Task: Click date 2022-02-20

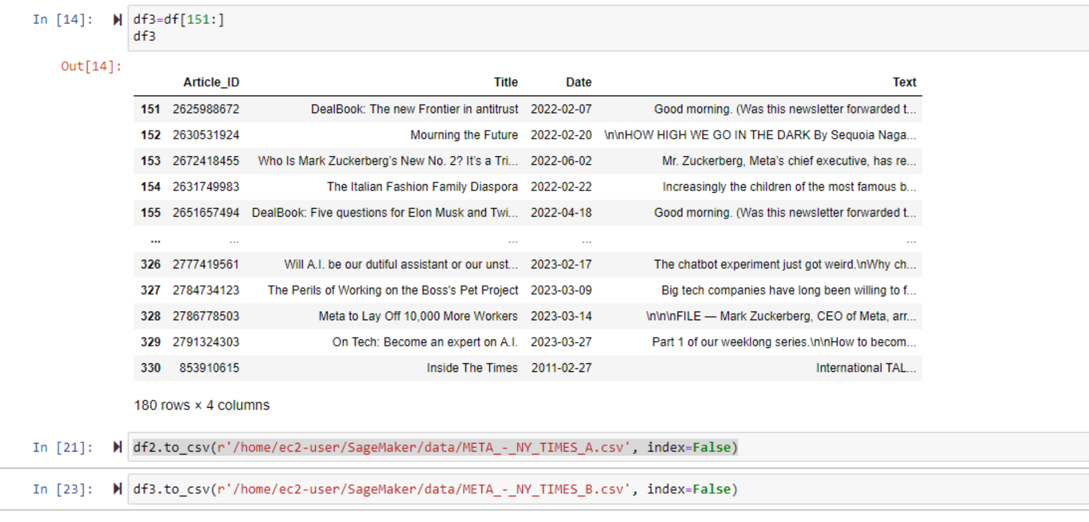Action: [561, 135]
